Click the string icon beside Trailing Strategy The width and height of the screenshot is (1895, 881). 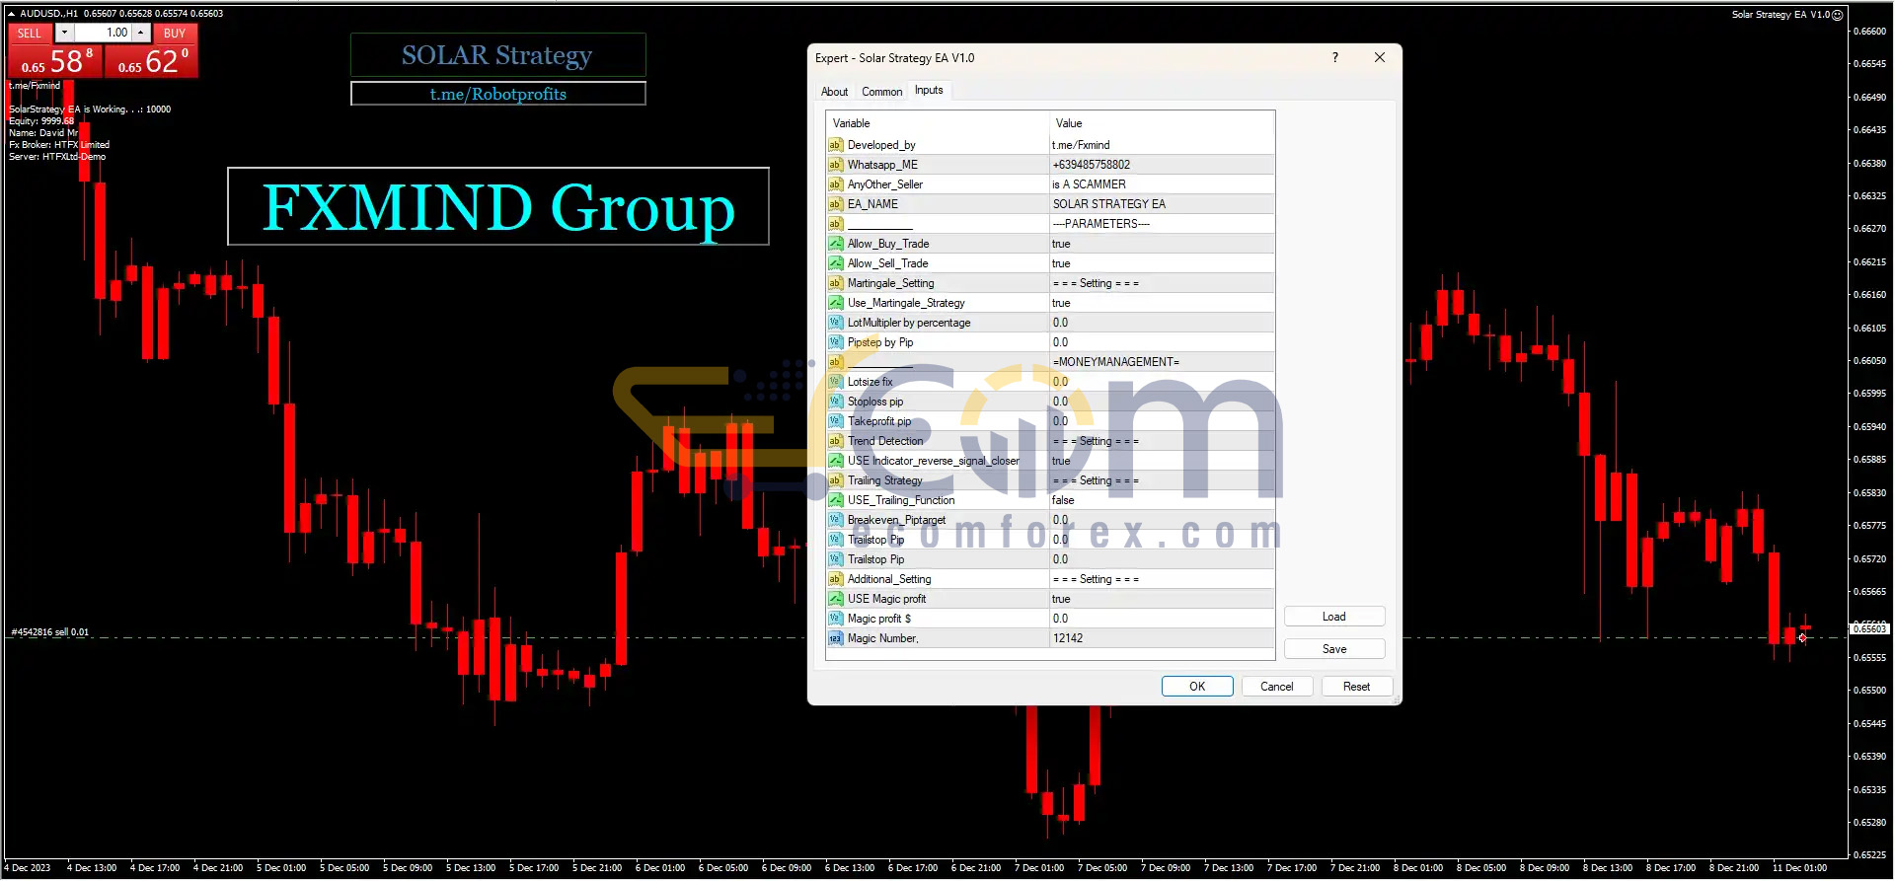point(835,480)
